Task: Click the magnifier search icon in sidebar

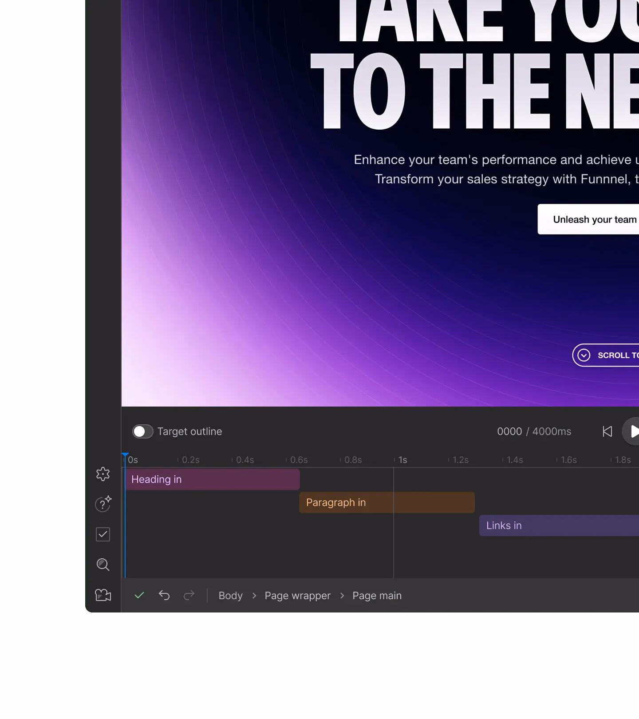Action: 103,565
